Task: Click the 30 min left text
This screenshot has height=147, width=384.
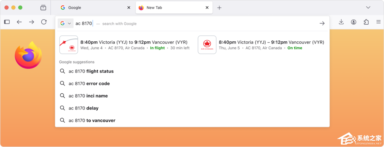Action: tap(180, 48)
